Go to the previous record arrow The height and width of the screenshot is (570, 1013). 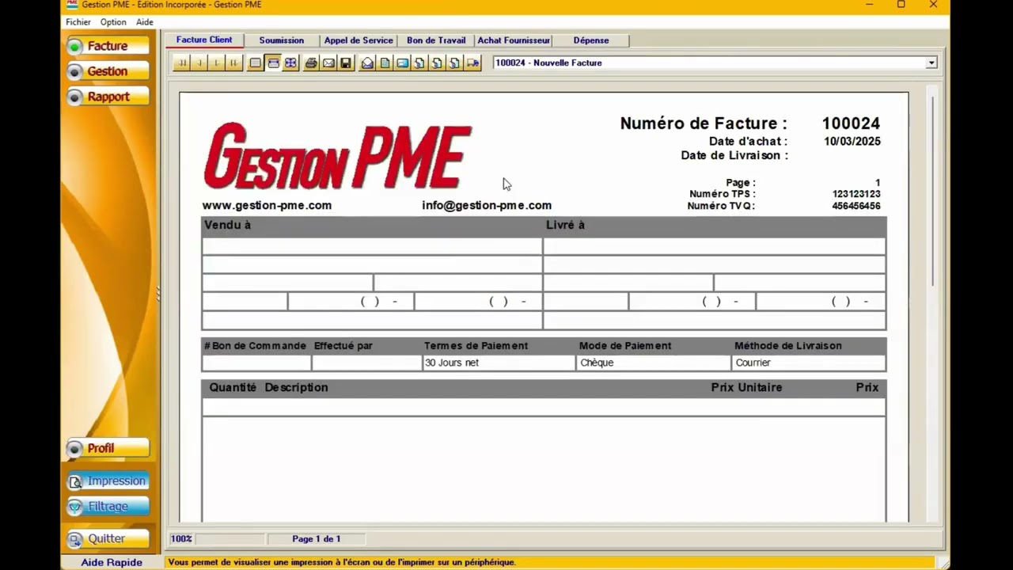click(199, 63)
